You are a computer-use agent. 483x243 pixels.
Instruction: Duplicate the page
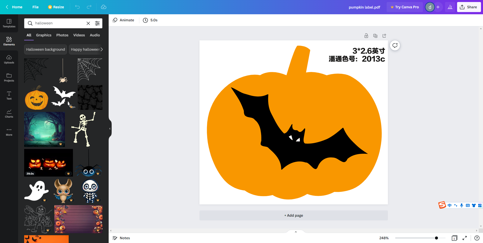point(375,36)
